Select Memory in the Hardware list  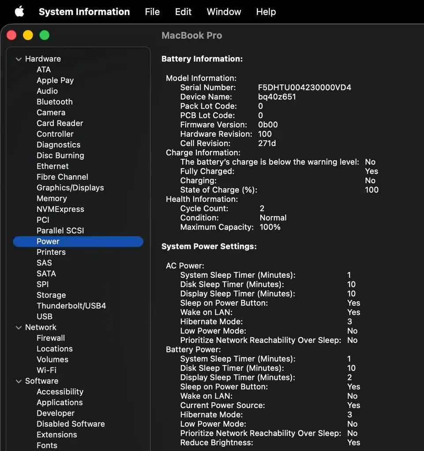pyautogui.click(x=52, y=199)
